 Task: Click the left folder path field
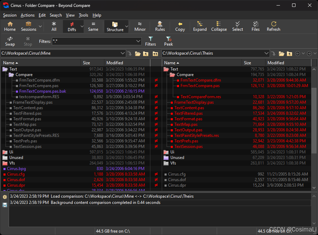tap(60, 53)
